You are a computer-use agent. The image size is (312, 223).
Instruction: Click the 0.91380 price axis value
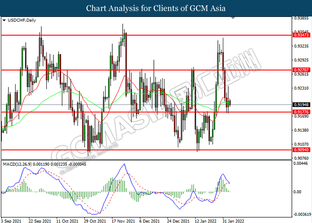point(301,130)
